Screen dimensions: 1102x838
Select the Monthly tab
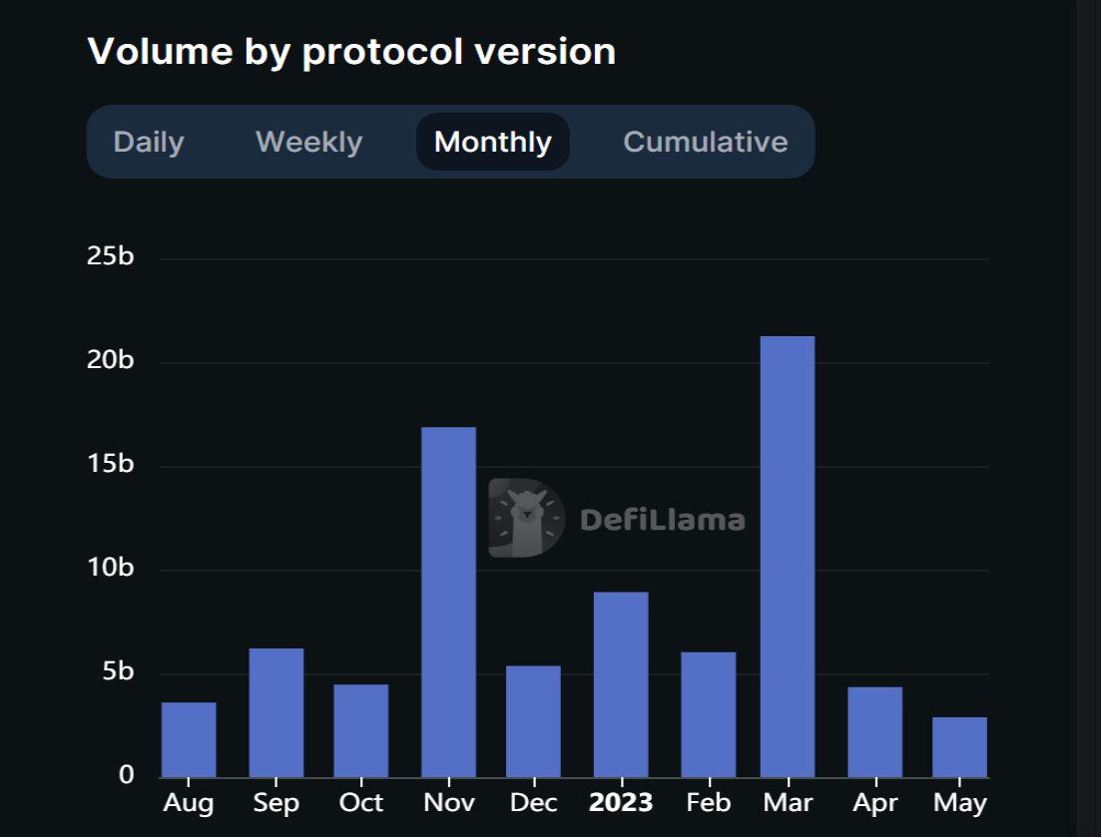pos(493,142)
